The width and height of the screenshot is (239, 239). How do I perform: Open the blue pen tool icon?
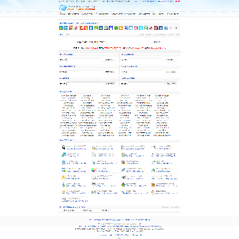click(x=123, y=170)
